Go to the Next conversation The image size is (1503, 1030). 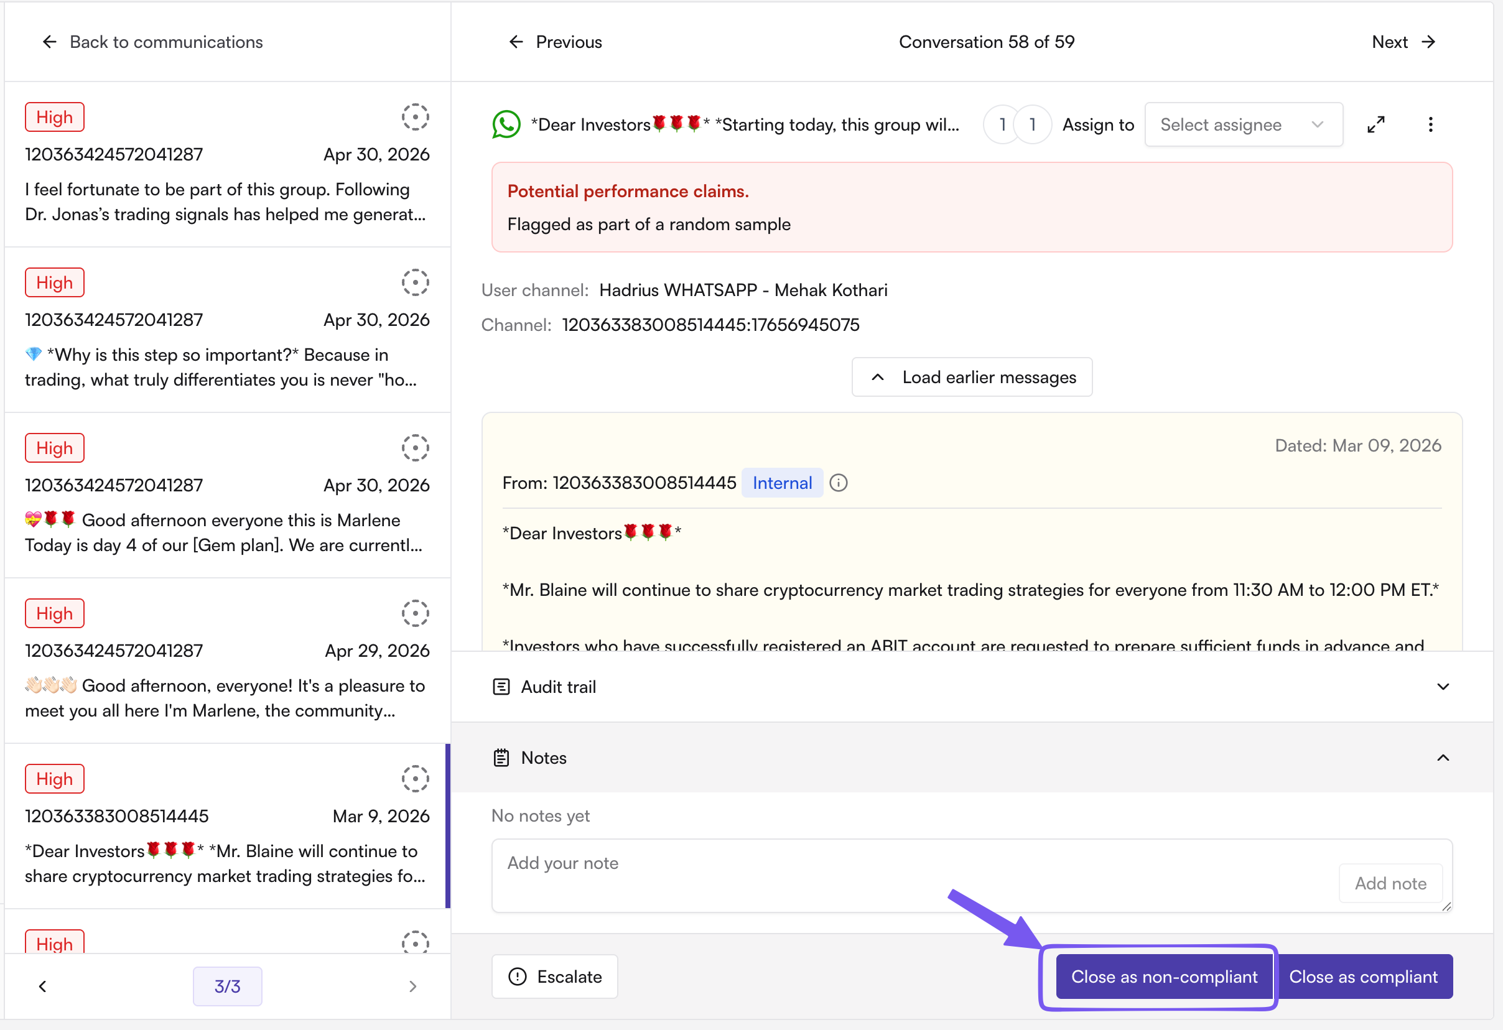pos(1403,42)
